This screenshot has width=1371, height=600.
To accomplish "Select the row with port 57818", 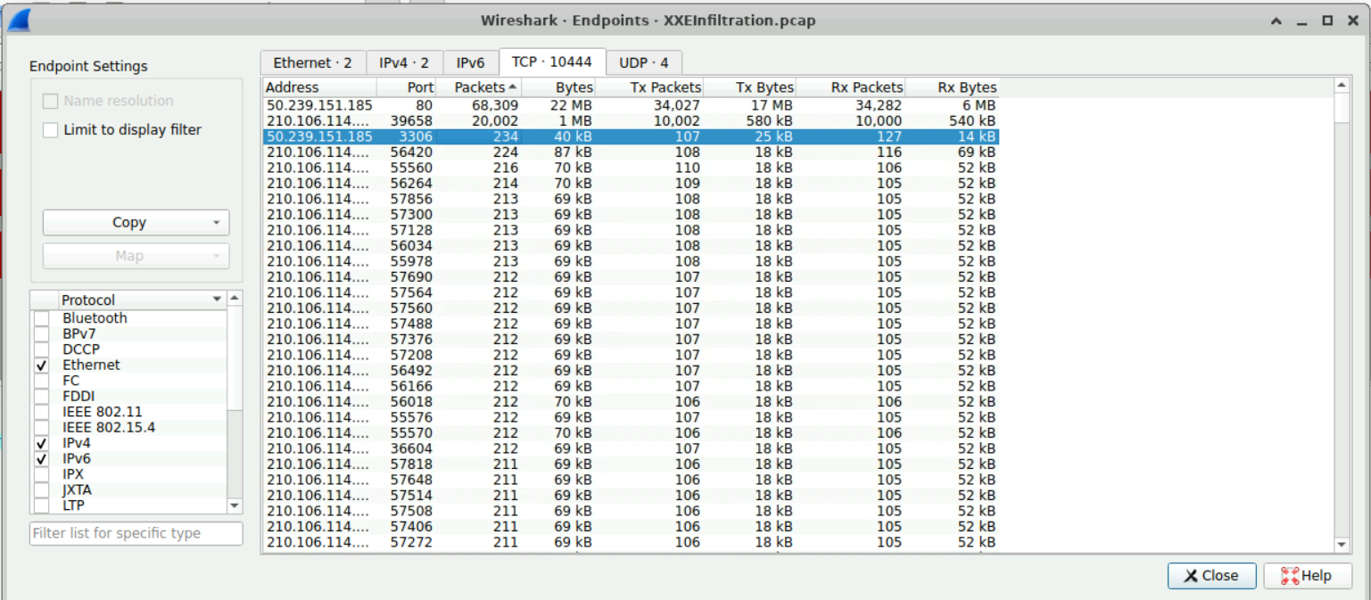I will tap(631, 464).
